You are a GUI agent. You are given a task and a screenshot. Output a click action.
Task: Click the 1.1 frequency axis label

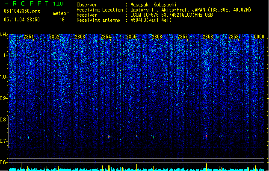tap(3, 56)
